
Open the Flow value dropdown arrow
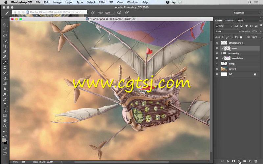[113, 13]
